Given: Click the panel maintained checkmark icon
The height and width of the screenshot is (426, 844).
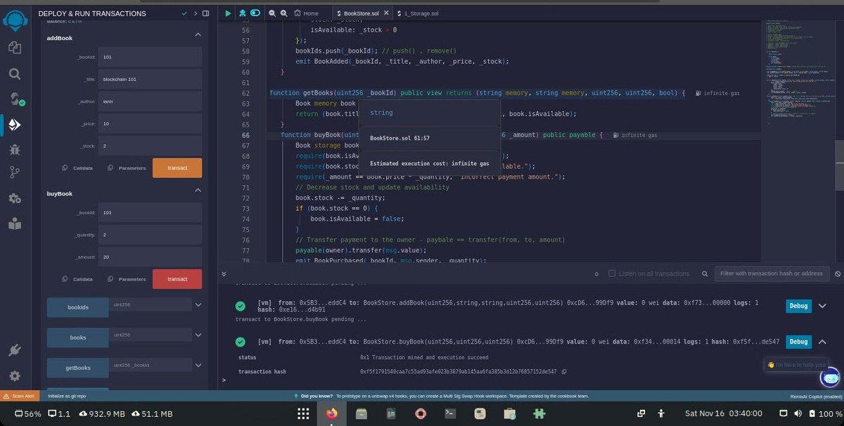Looking at the screenshot, I should [184, 13].
